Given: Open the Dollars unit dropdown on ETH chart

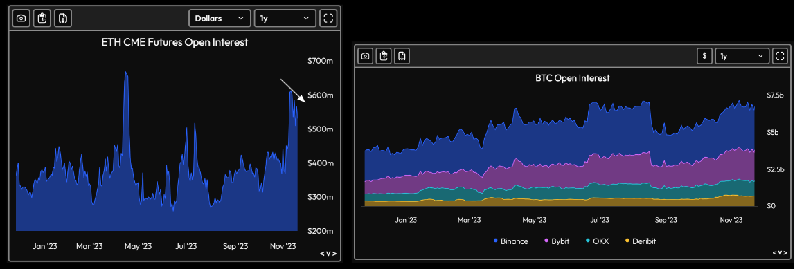Looking at the screenshot, I should pyautogui.click(x=220, y=18).
